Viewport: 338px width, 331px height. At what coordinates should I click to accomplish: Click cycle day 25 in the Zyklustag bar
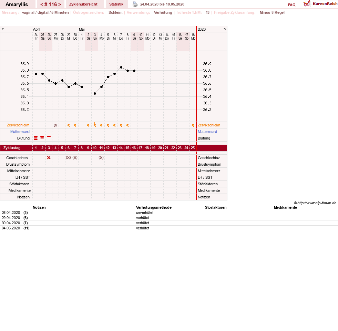(193, 148)
